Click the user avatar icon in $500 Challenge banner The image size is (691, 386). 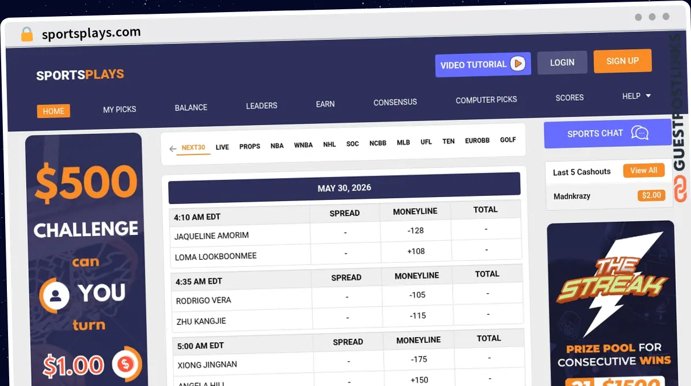55,296
